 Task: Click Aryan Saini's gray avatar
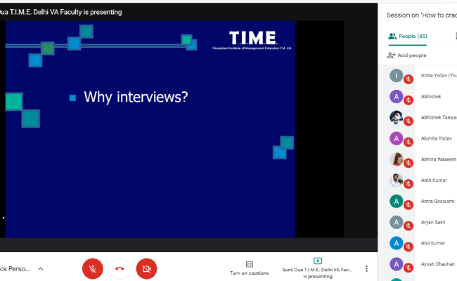pos(396,222)
